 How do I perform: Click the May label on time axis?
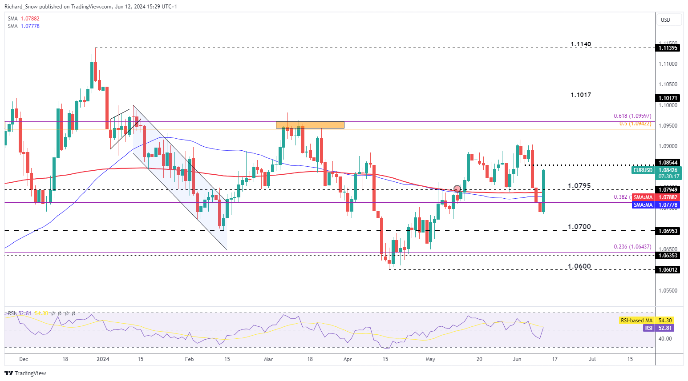tap(430, 359)
